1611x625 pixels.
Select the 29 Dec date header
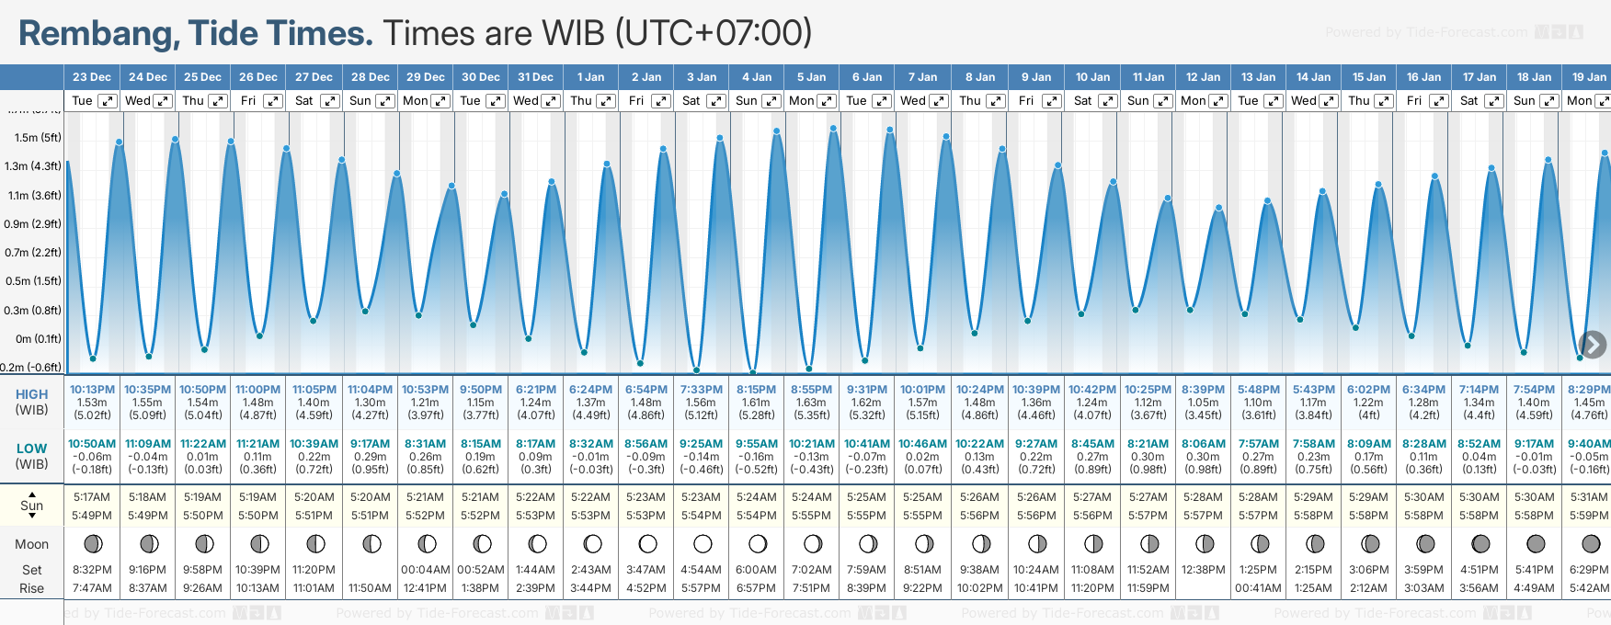426,77
